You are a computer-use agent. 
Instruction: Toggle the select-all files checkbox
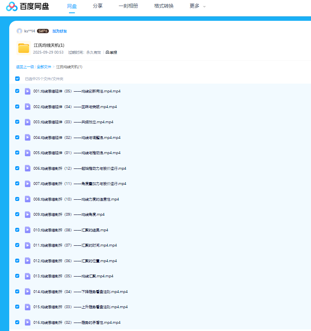tap(17, 79)
